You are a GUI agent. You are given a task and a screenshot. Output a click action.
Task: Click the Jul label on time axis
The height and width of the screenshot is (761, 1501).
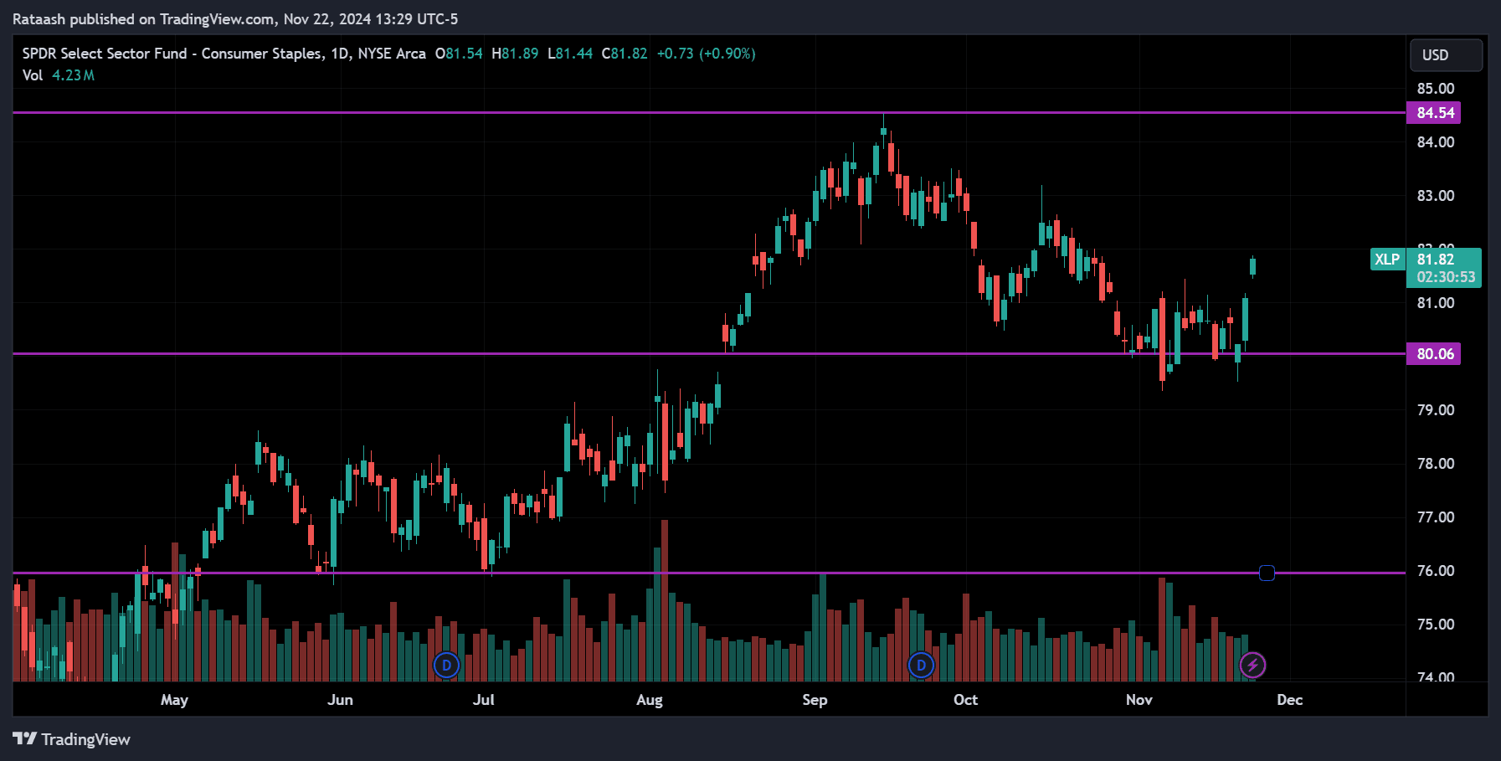484,700
